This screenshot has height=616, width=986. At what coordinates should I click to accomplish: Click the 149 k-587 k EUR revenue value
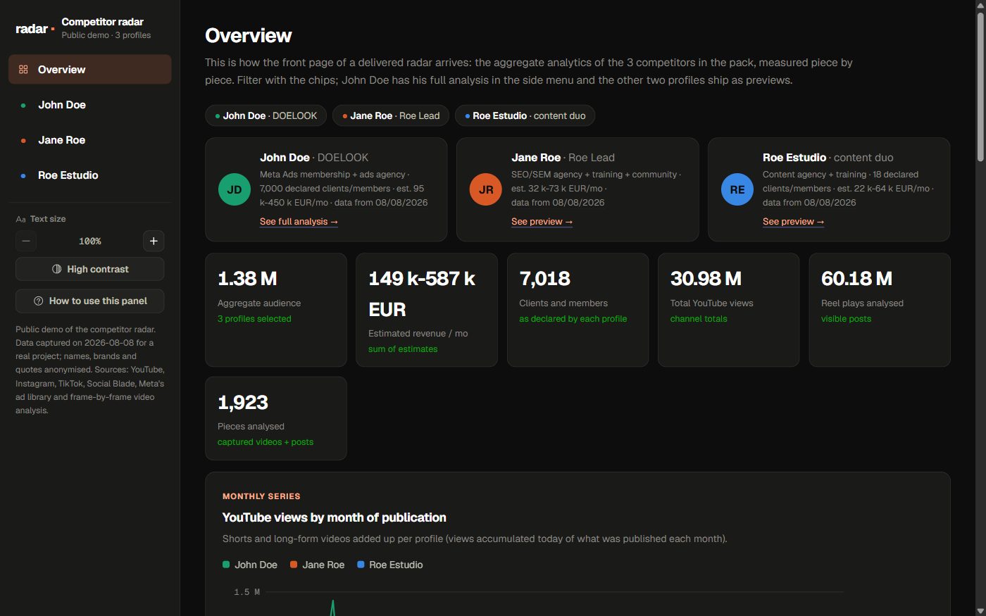421,294
